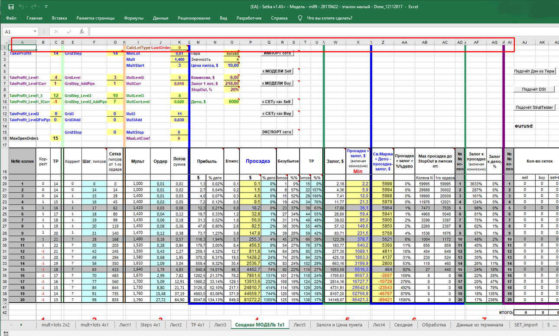
Task: Open the Customize Quick Access Toolbar arrow
Action: pos(46,7)
